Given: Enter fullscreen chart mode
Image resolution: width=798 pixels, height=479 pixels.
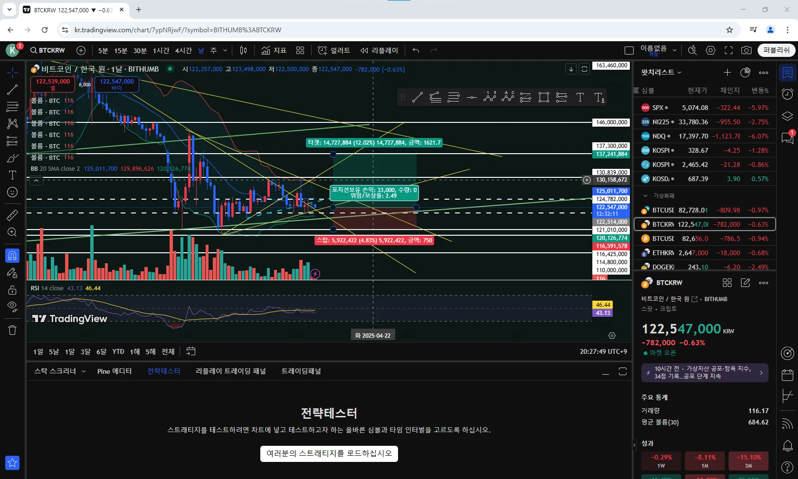Looking at the screenshot, I should pyautogui.click(x=729, y=50).
